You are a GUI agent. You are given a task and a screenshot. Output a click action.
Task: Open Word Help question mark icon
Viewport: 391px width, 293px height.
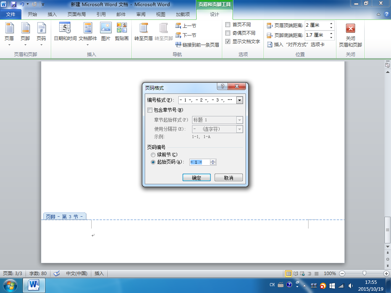(x=386, y=14)
